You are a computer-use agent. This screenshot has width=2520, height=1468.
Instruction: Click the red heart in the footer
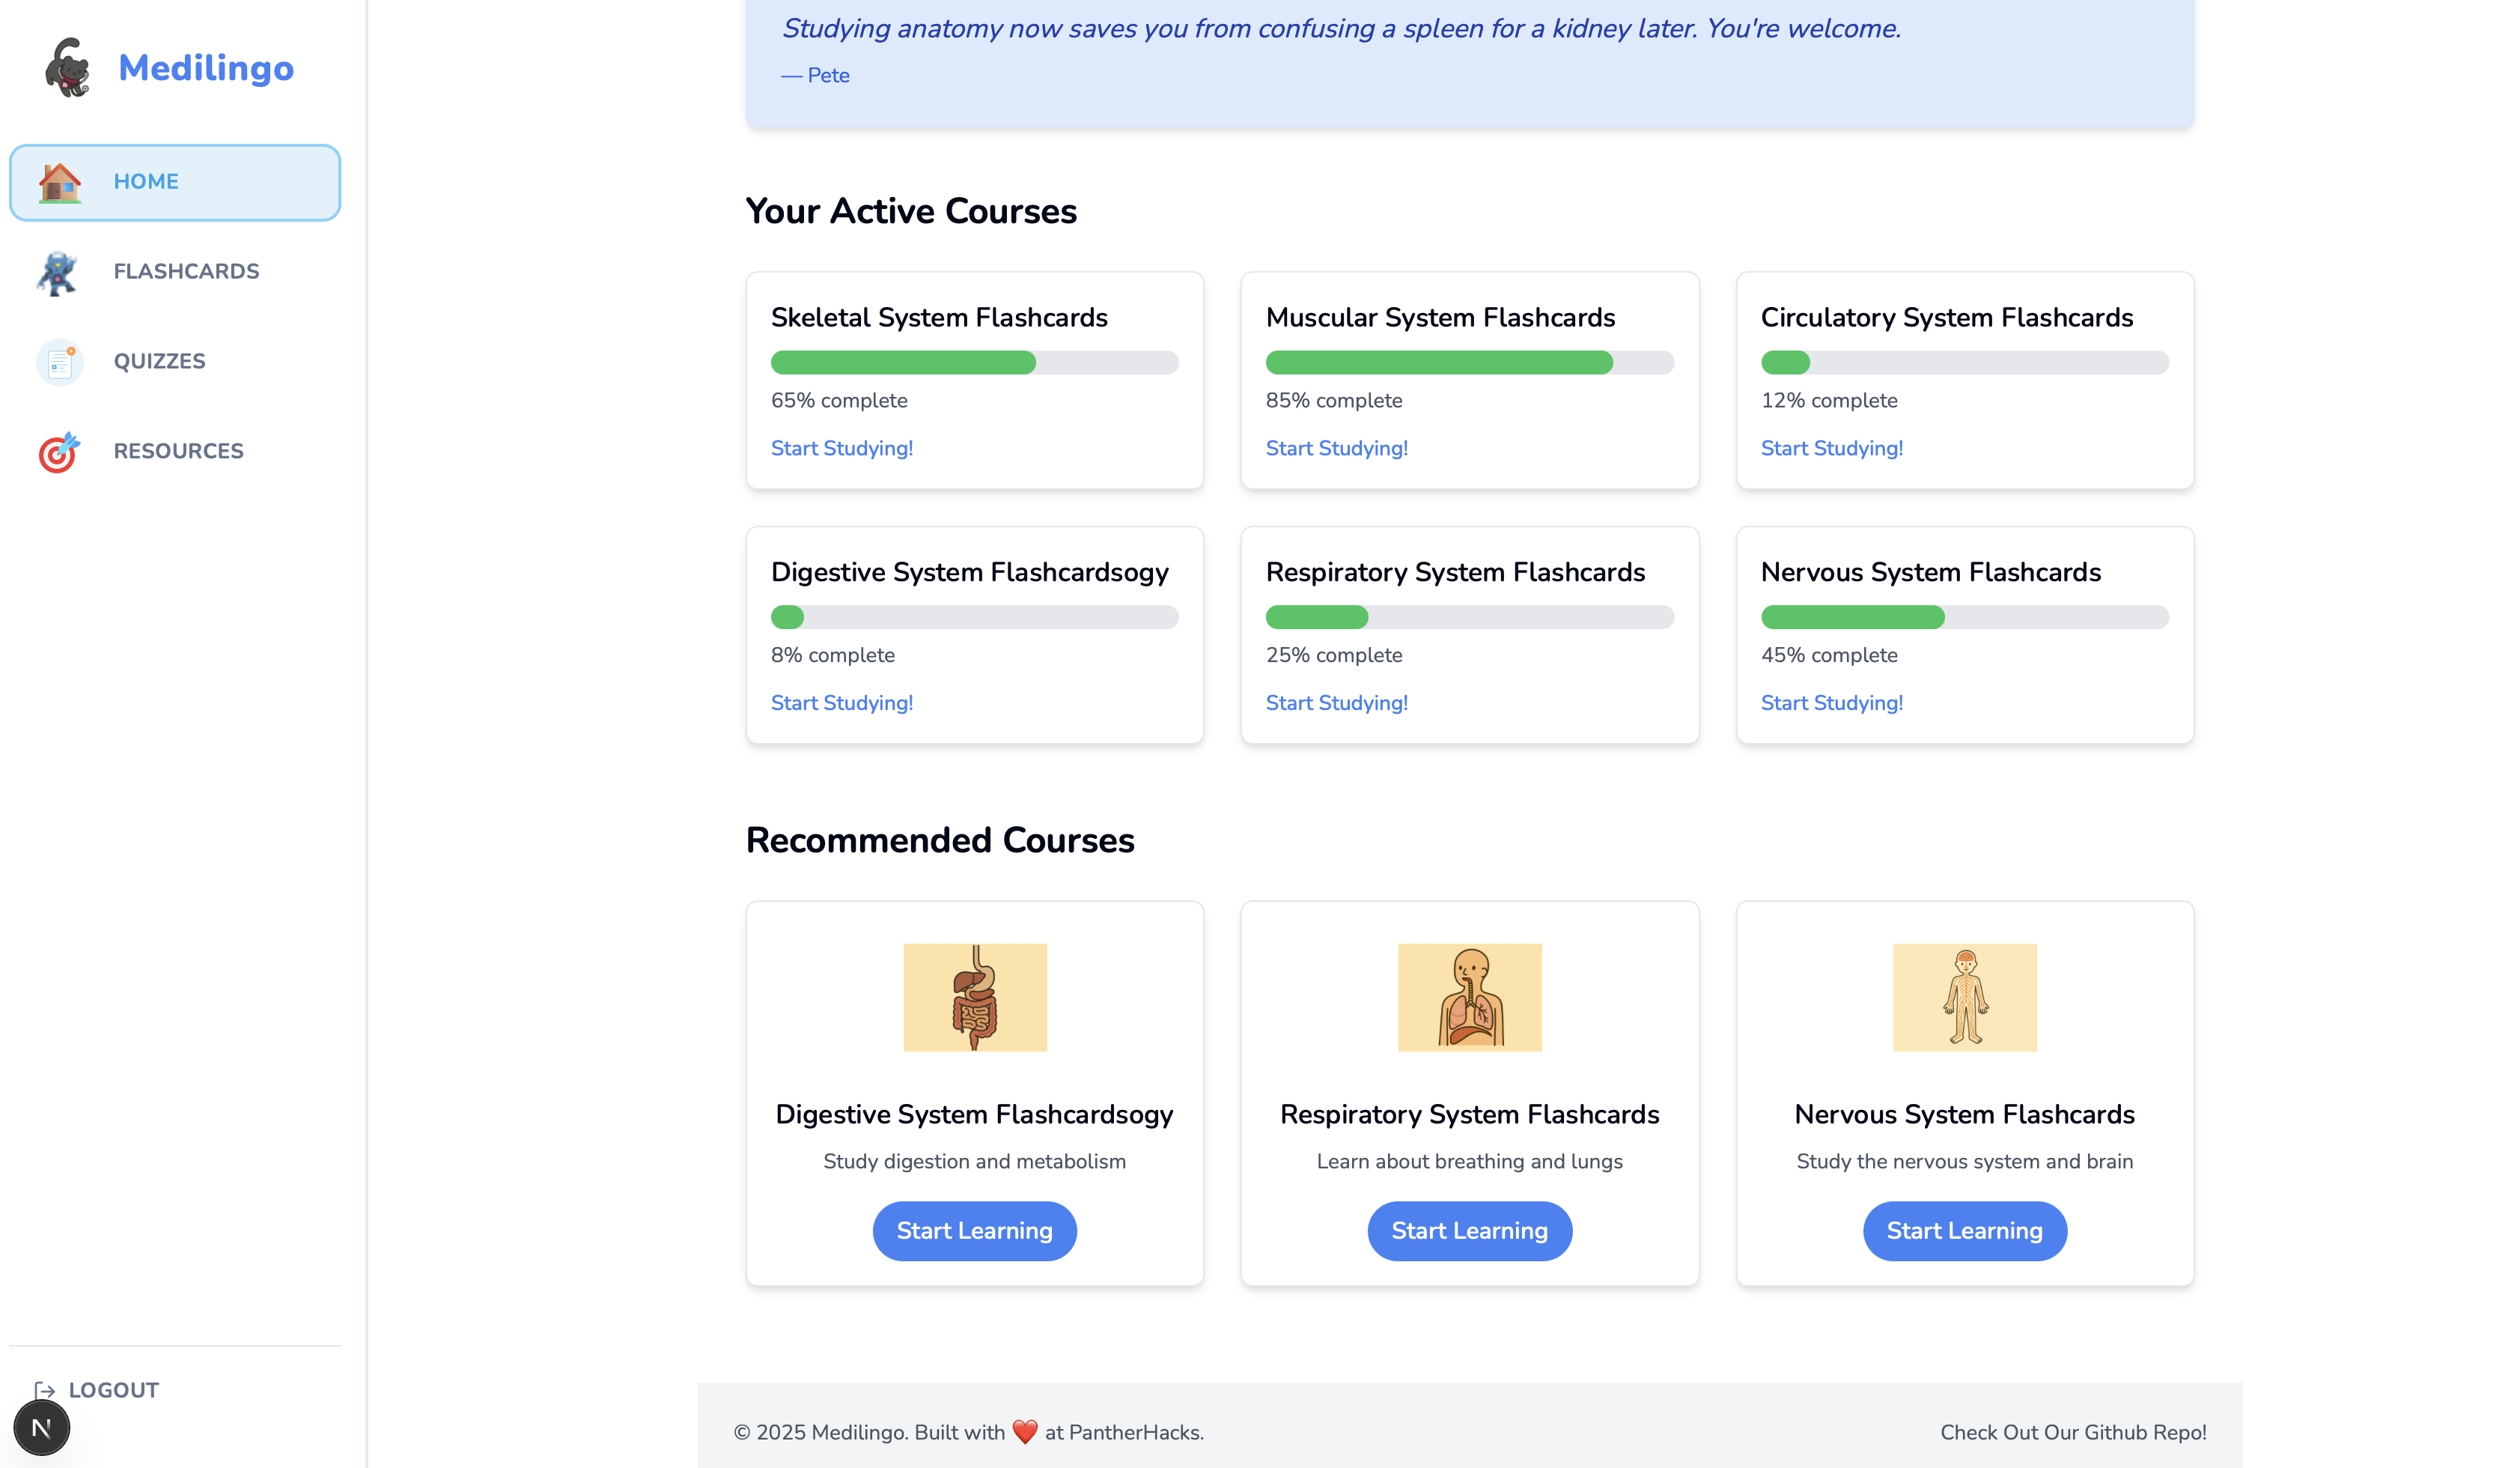[1025, 1432]
